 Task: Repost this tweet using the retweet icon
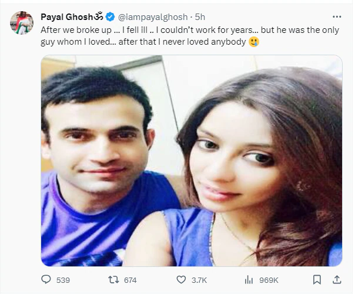[113, 280]
